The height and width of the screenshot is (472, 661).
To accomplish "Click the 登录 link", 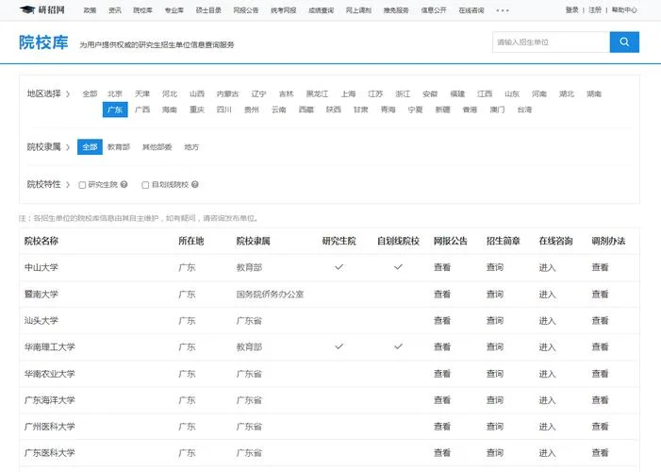I will click(572, 9).
